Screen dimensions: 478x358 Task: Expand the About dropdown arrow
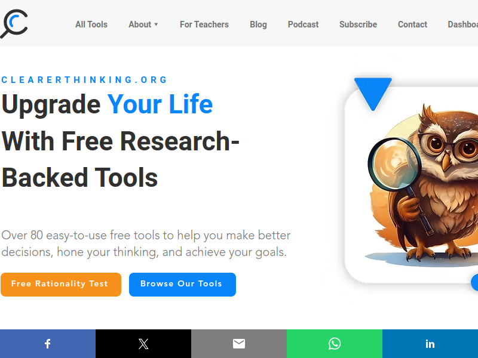pyautogui.click(x=156, y=24)
